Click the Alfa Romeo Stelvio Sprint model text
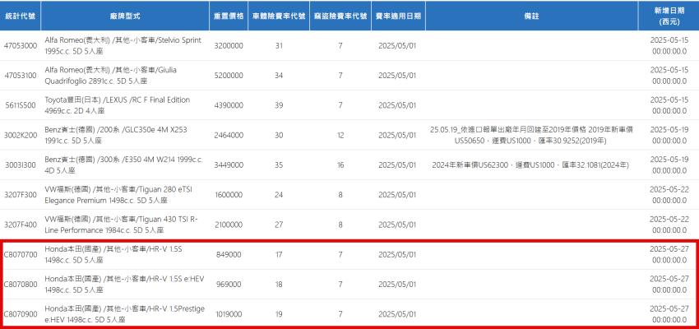699x329 pixels. point(123,45)
